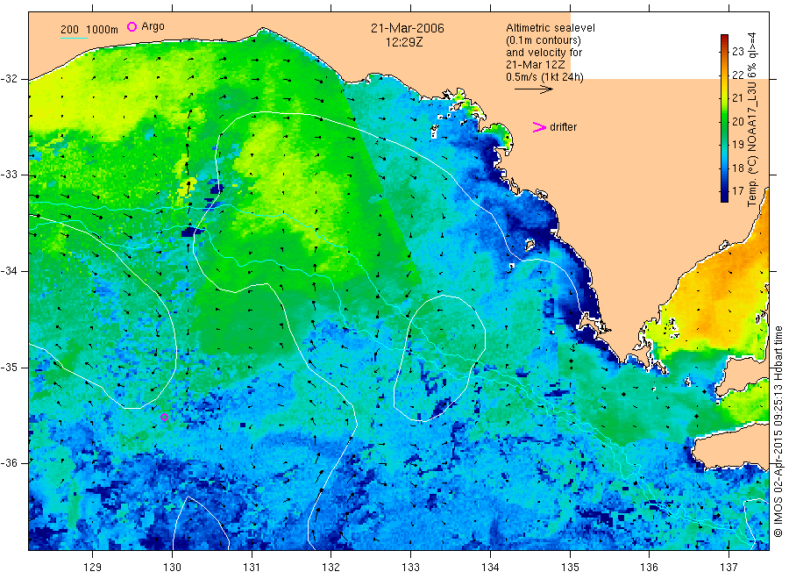Click the '200 1000m' depth legend text

tap(89, 29)
